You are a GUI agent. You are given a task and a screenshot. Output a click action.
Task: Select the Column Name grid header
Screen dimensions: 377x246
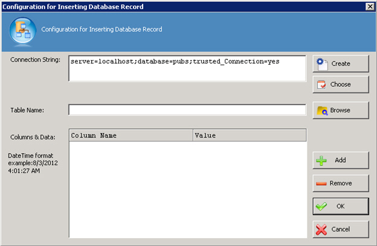click(x=131, y=136)
